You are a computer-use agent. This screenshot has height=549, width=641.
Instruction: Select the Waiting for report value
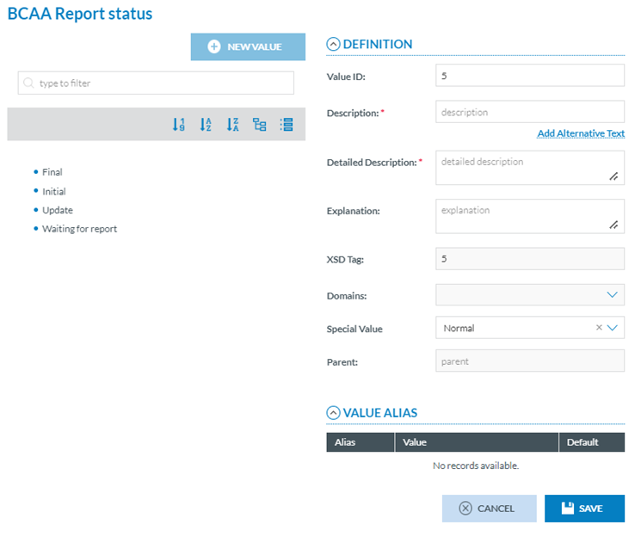point(79,229)
